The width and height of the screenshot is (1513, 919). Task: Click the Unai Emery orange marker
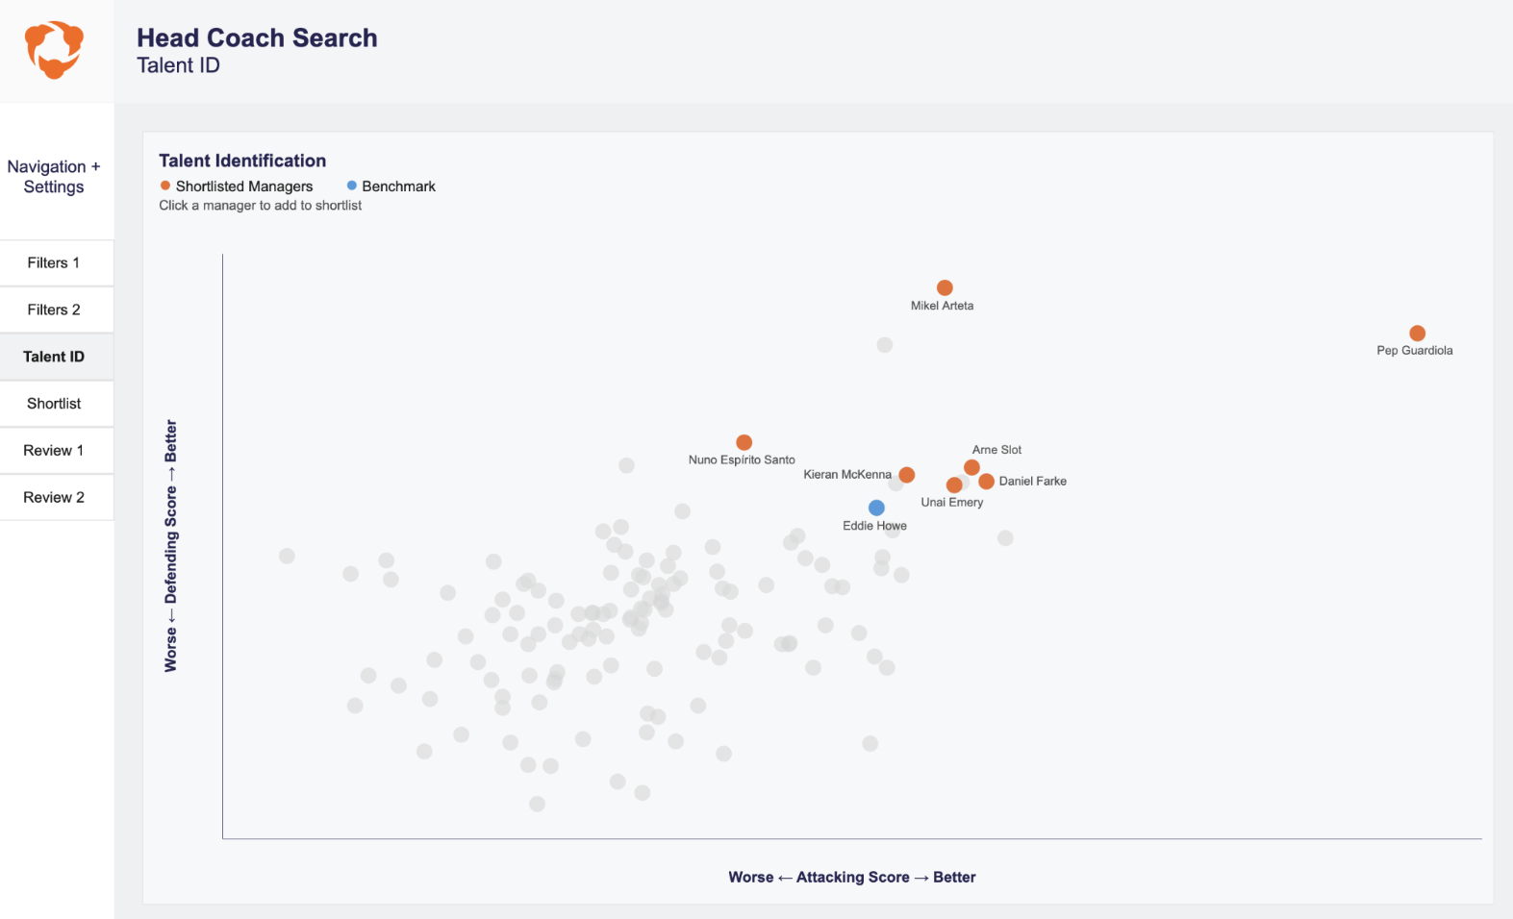[x=954, y=485]
